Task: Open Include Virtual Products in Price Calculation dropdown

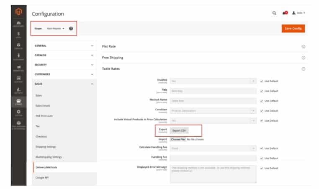Action: pyautogui.click(x=213, y=121)
